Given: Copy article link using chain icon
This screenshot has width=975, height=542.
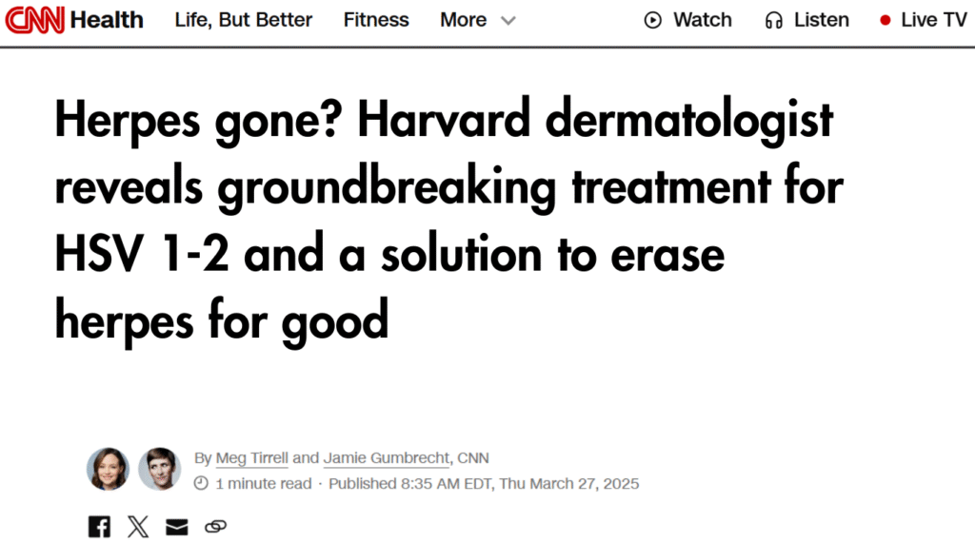Looking at the screenshot, I should tap(216, 526).
